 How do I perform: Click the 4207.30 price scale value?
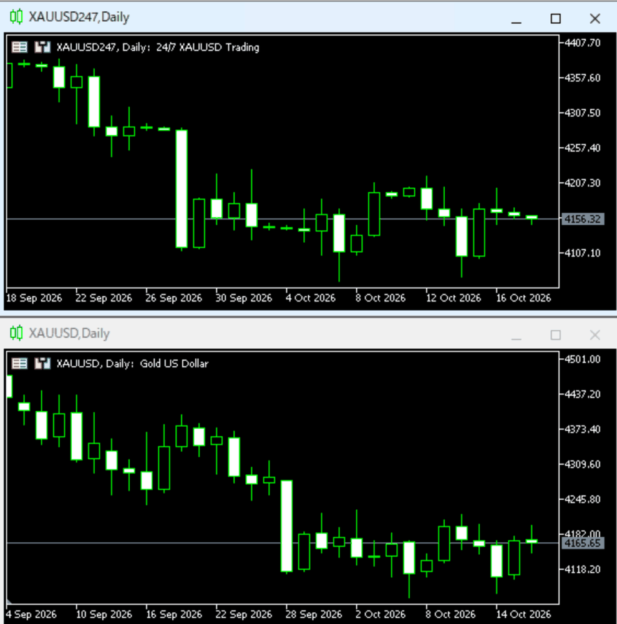point(583,183)
